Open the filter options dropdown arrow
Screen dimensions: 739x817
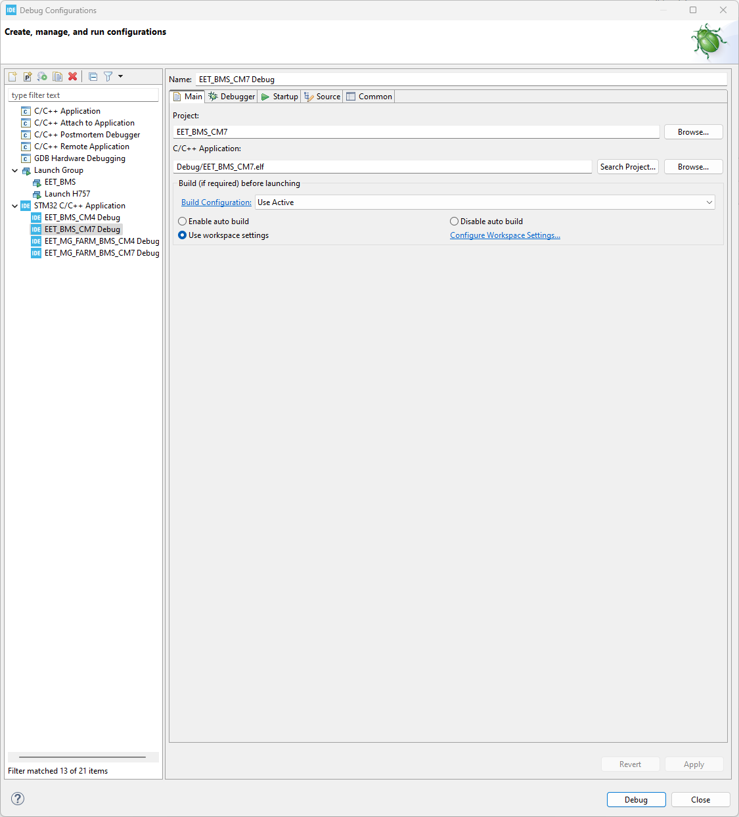click(x=120, y=76)
